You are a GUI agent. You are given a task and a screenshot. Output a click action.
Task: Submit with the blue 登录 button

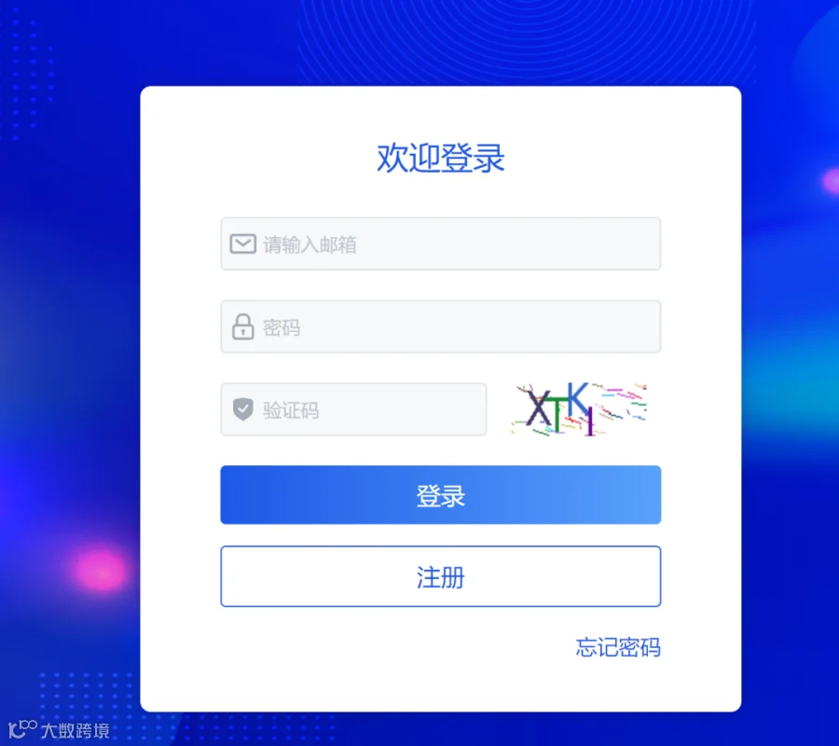pos(440,495)
